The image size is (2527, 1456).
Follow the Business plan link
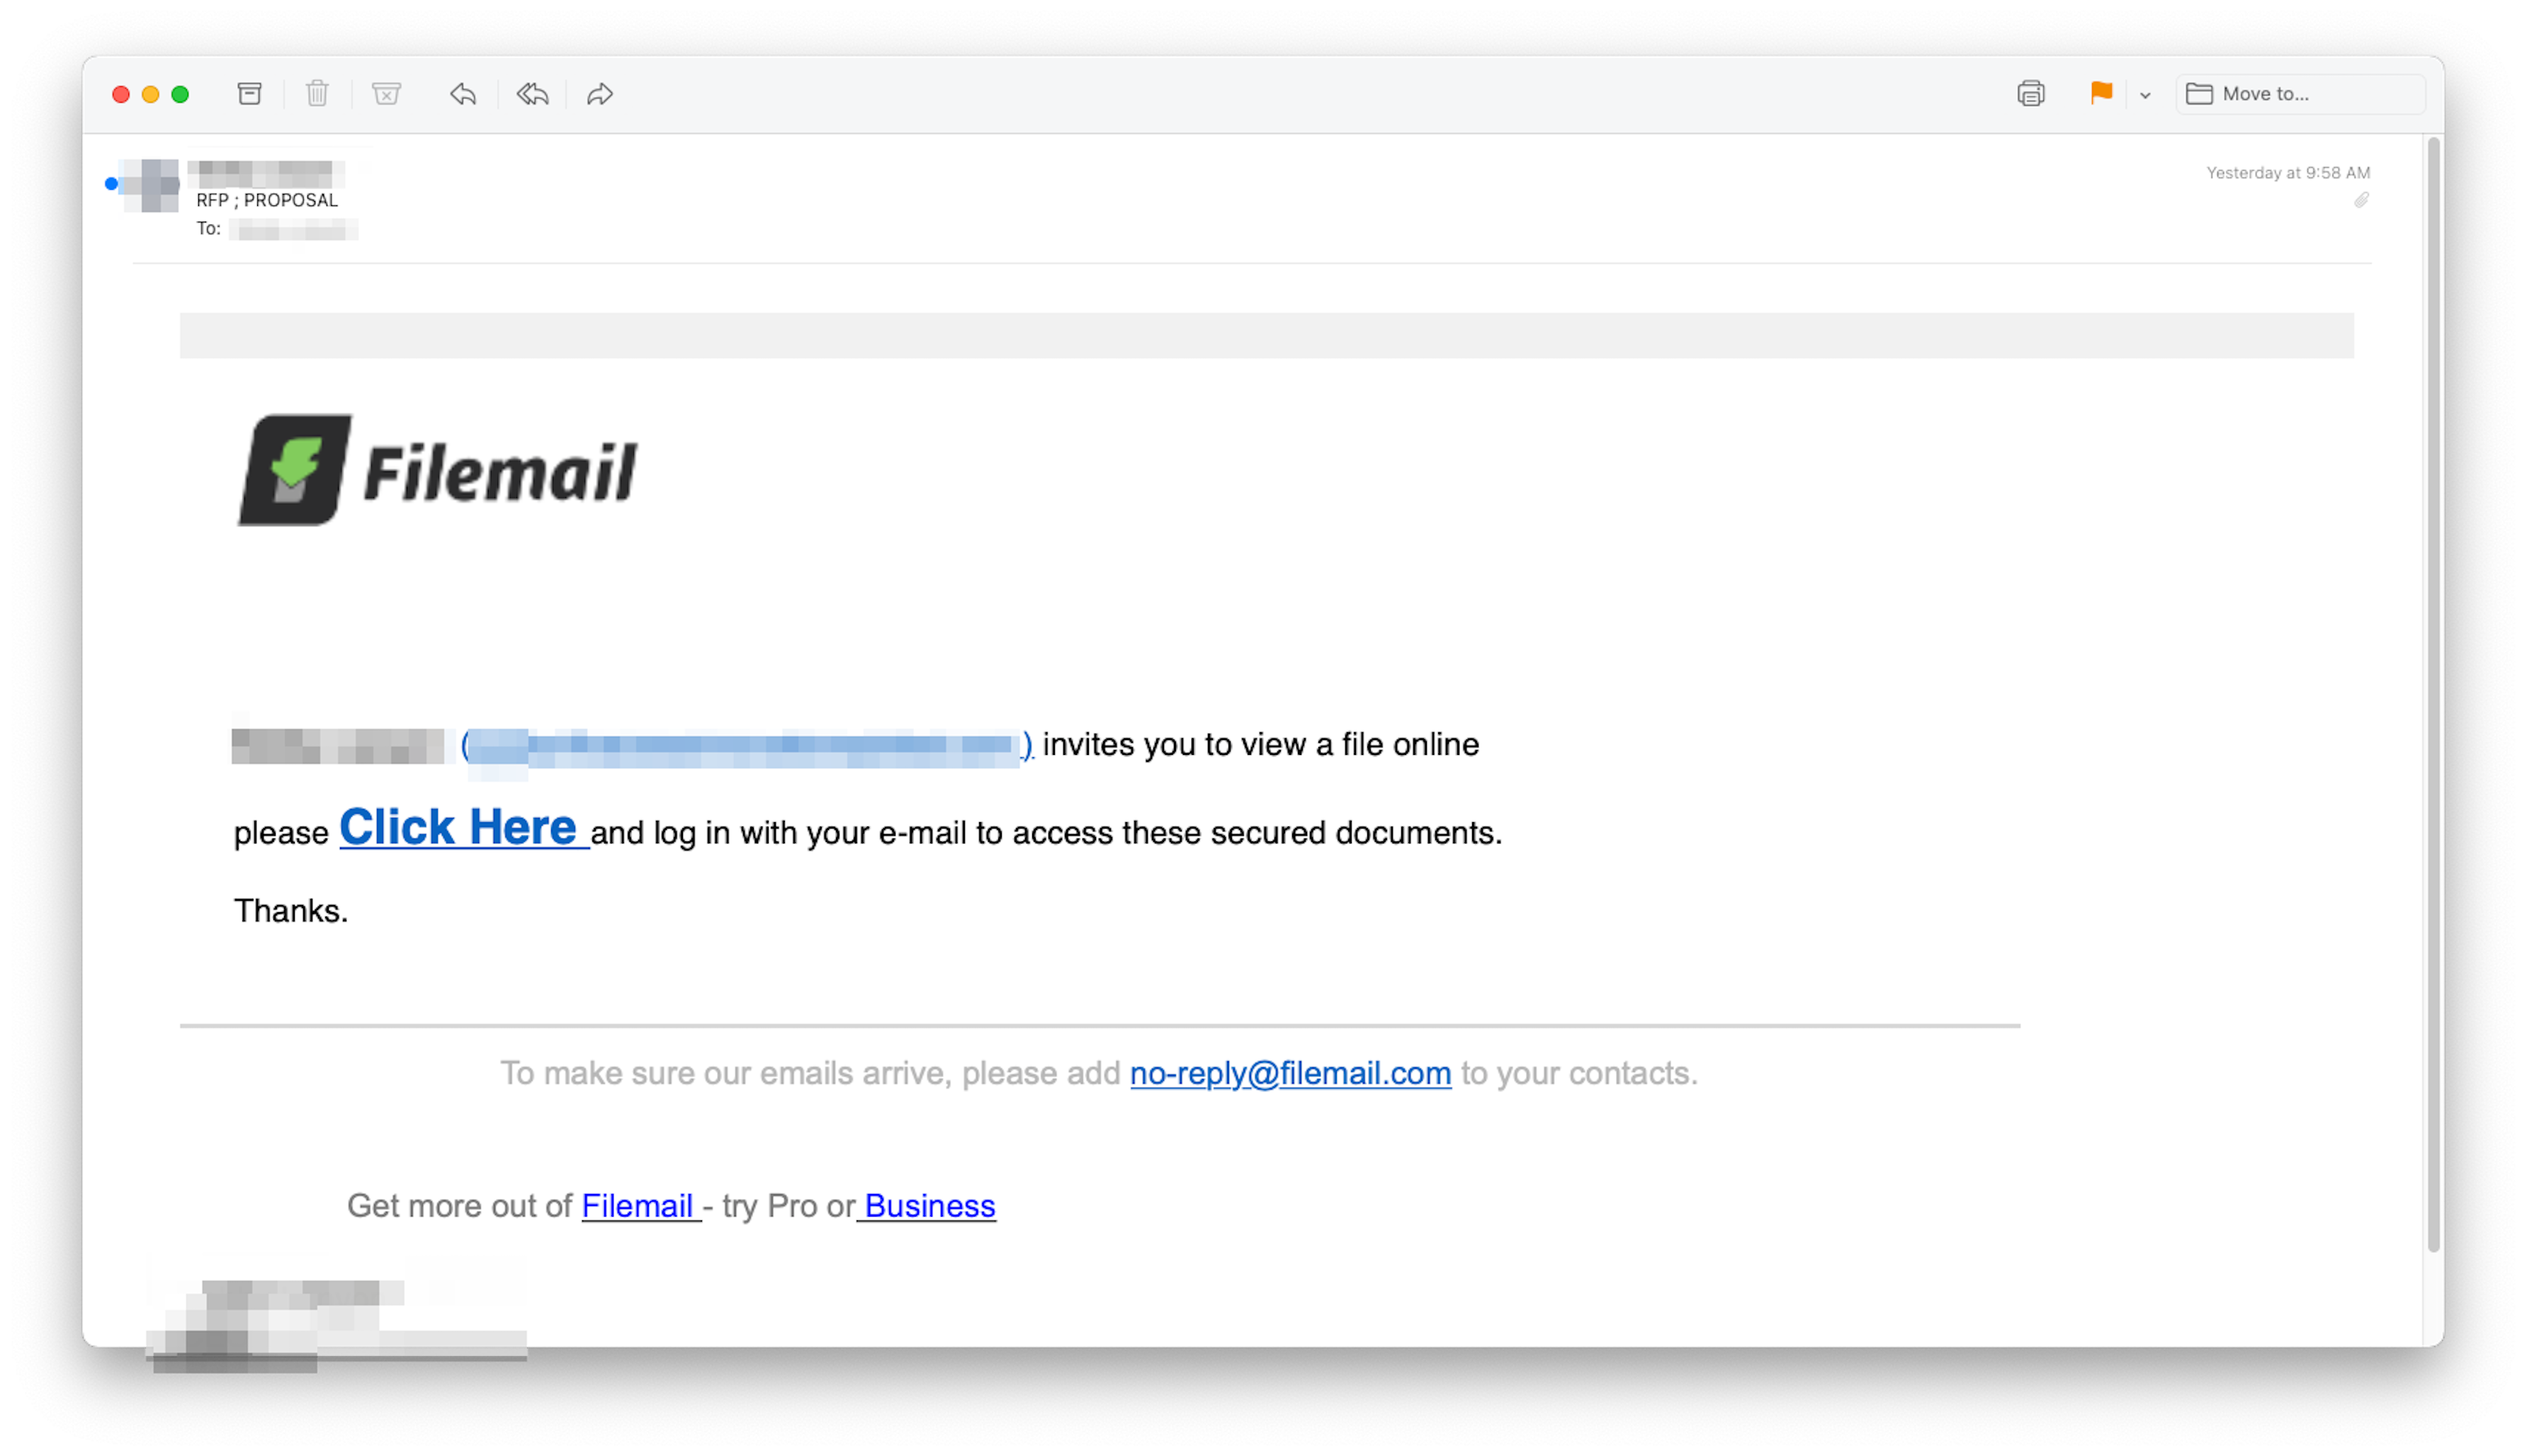(929, 1206)
